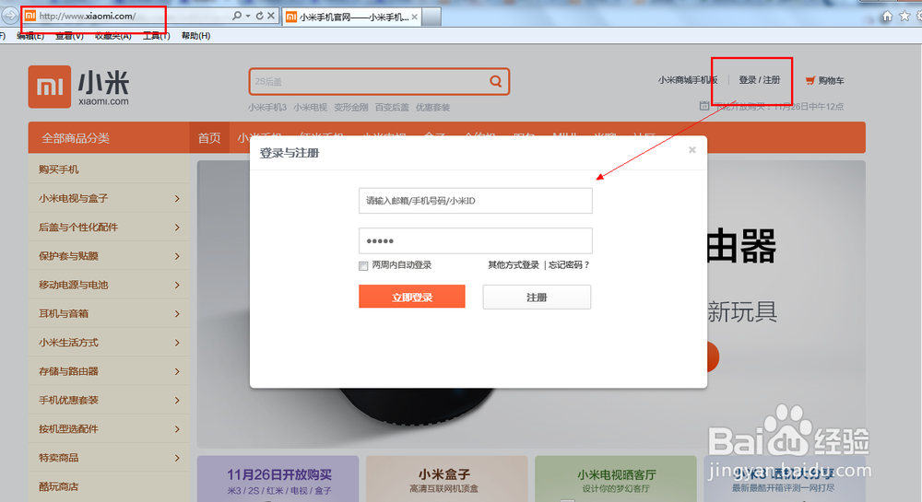Click the orange search magnifier icon
922x502 pixels.
coord(496,81)
